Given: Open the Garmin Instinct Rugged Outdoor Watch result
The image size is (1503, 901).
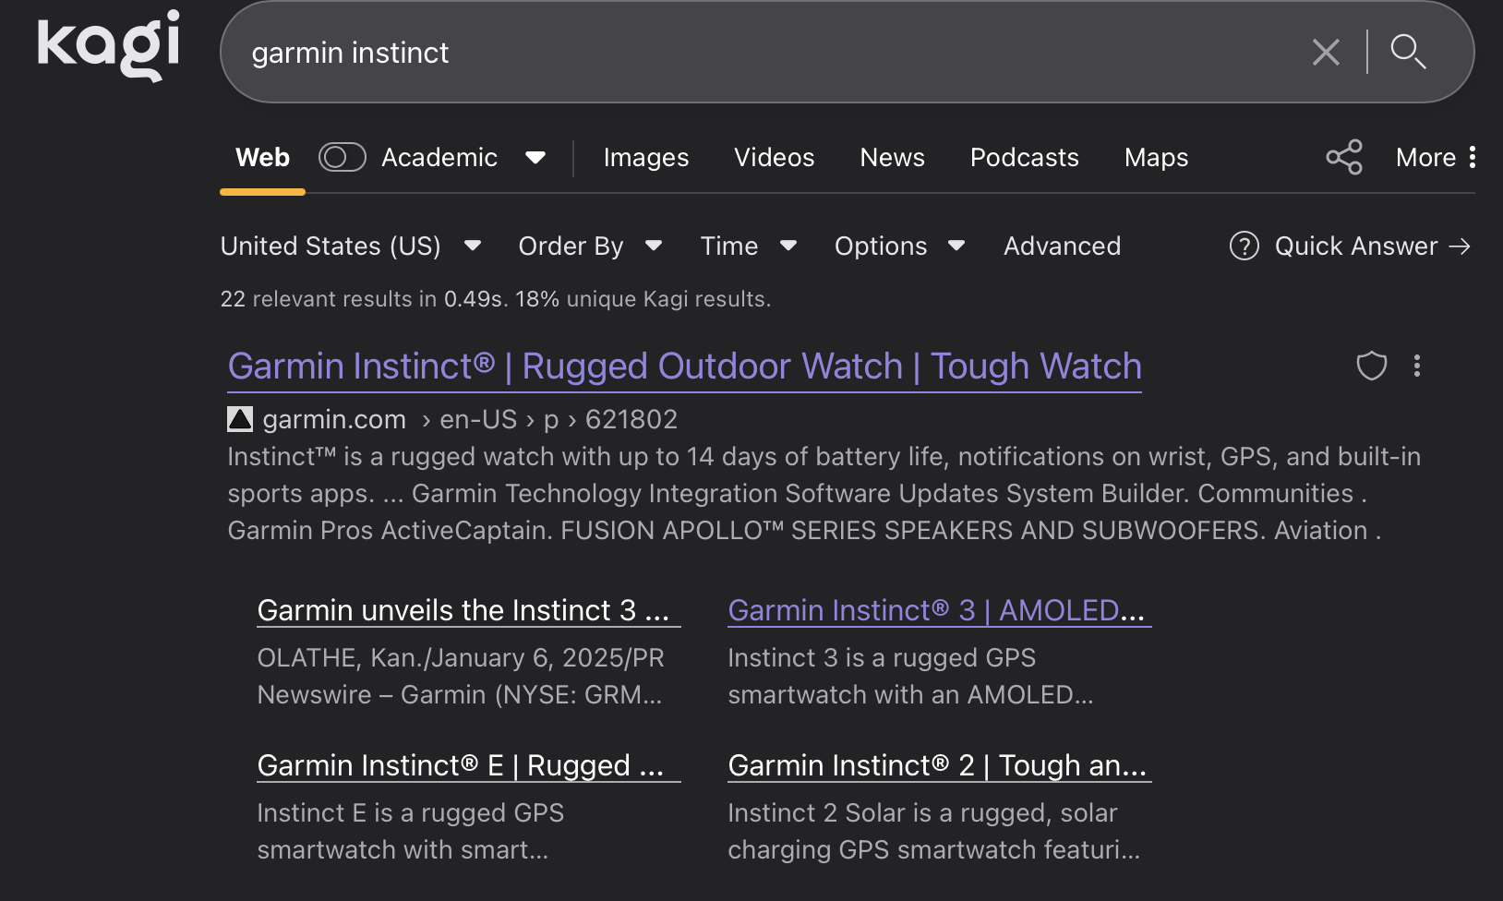Looking at the screenshot, I should [684, 366].
